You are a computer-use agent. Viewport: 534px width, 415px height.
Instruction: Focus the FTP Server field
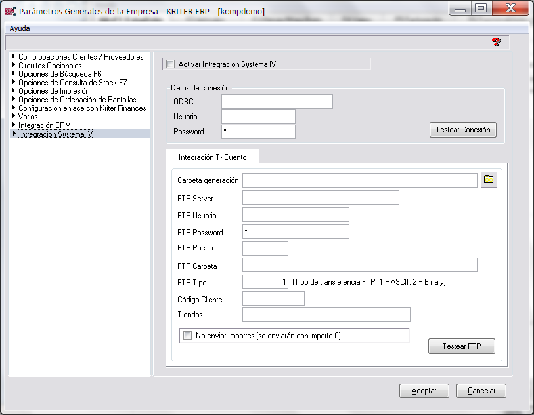[x=321, y=197]
